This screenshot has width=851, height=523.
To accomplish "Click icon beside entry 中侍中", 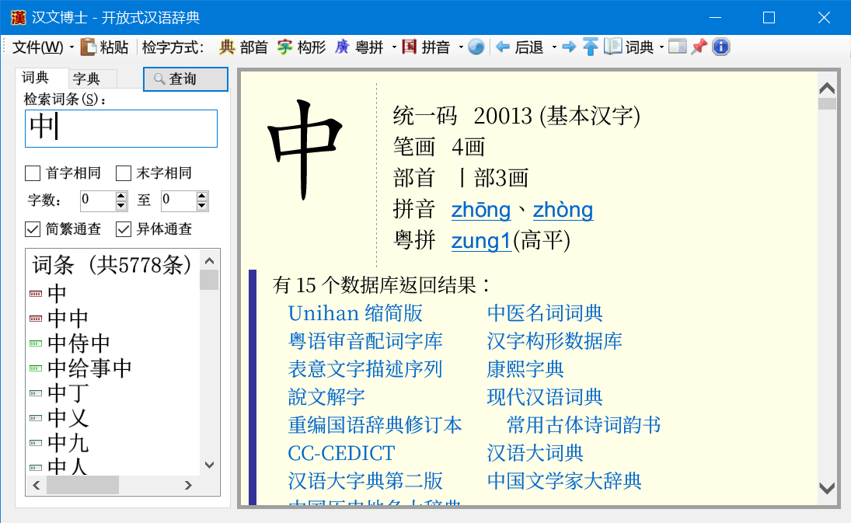I will point(36,343).
